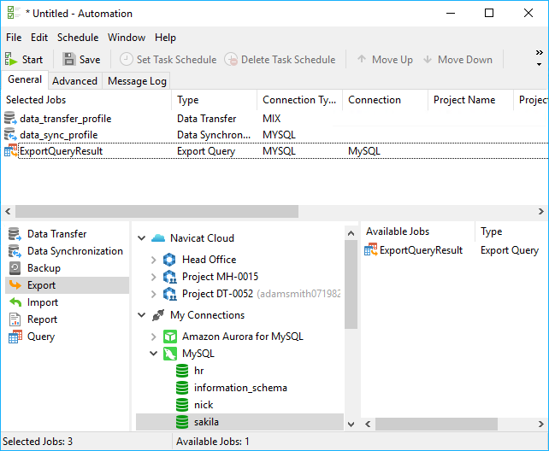Viewport: 549px width, 451px height.
Task: Click the Export orange arrow icon
Action: 15,285
